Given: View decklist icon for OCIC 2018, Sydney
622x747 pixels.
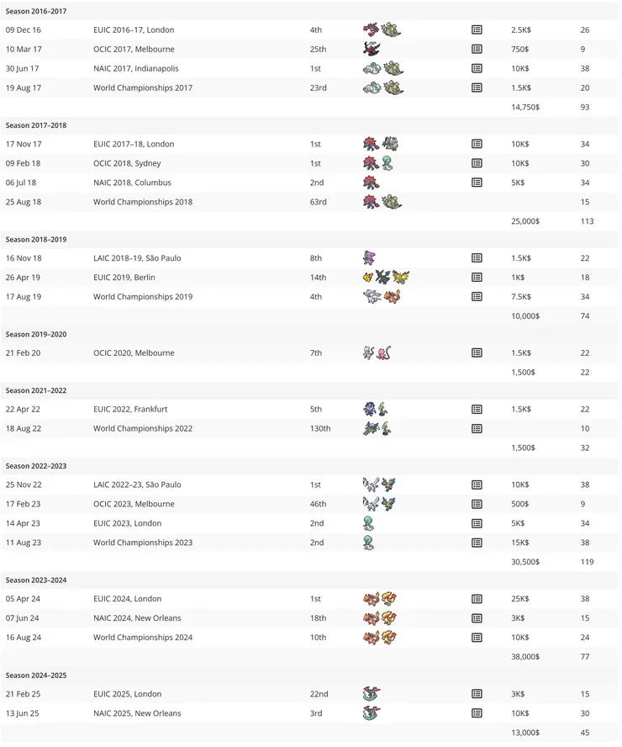Looking at the screenshot, I should 477,163.
